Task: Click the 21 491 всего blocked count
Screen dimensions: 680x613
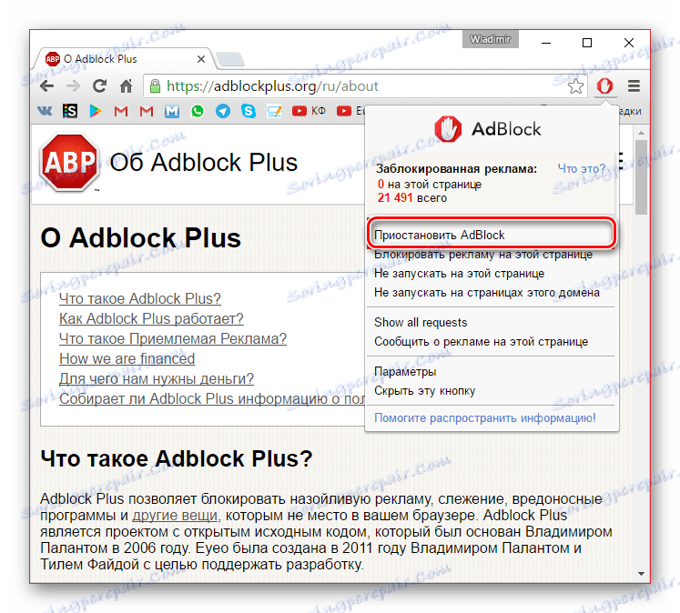Action: coord(412,198)
